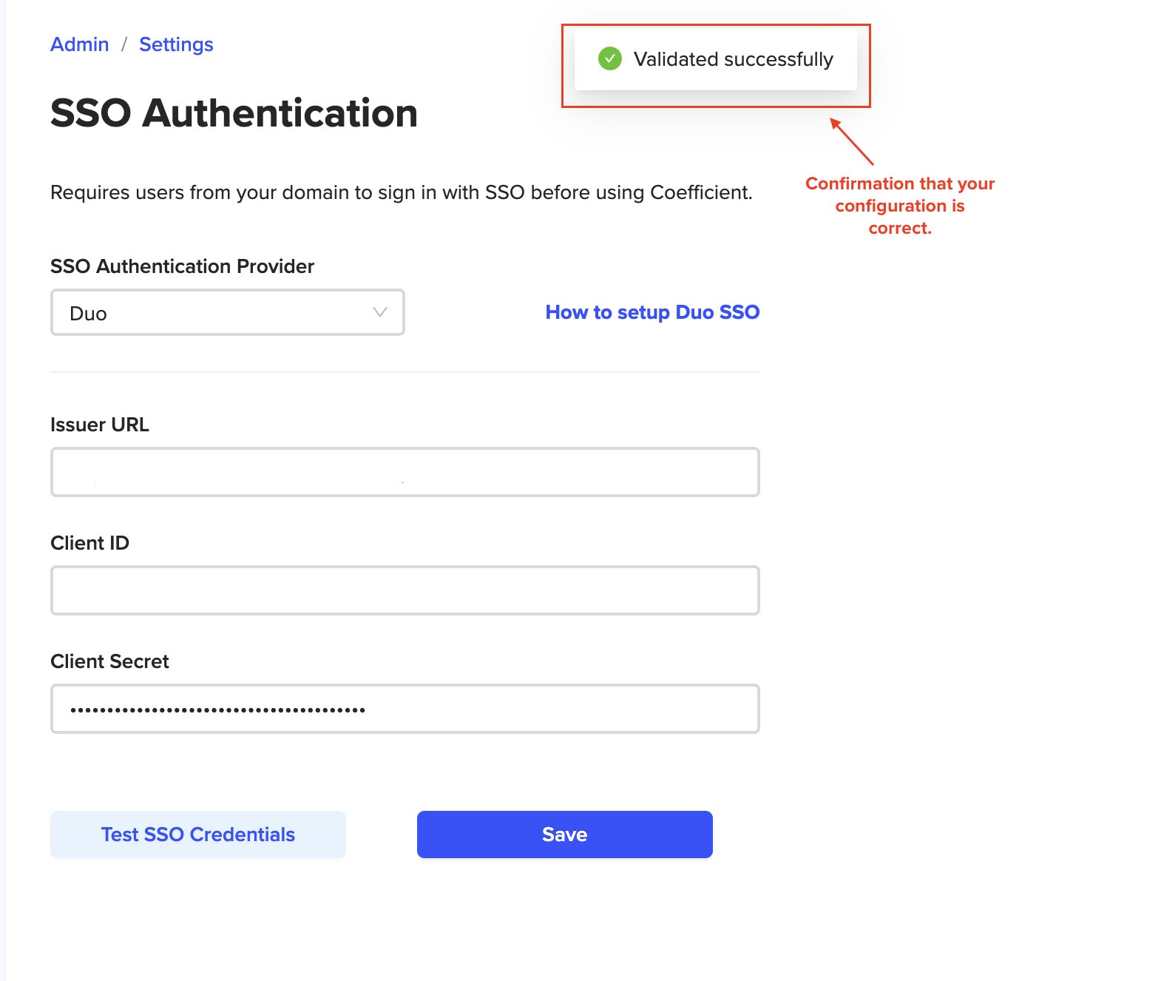Click the Client ID label
Viewport: 1164px width, 981px height.
point(89,542)
